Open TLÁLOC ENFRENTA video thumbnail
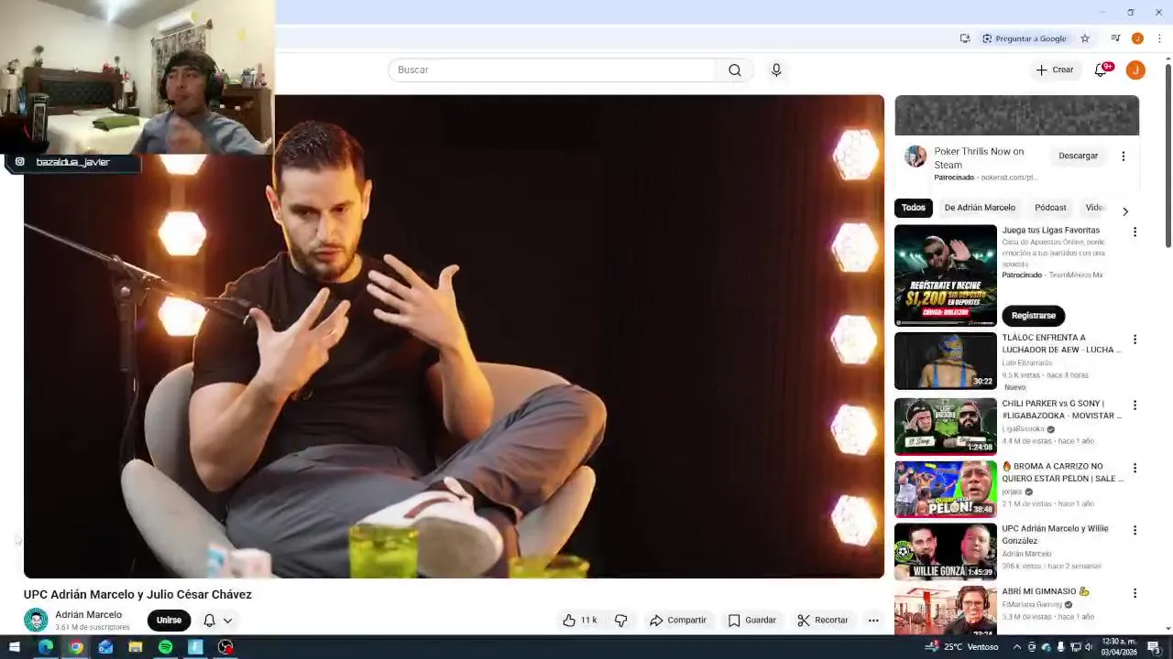Viewport: 1173px width, 659px height. pyautogui.click(x=945, y=361)
